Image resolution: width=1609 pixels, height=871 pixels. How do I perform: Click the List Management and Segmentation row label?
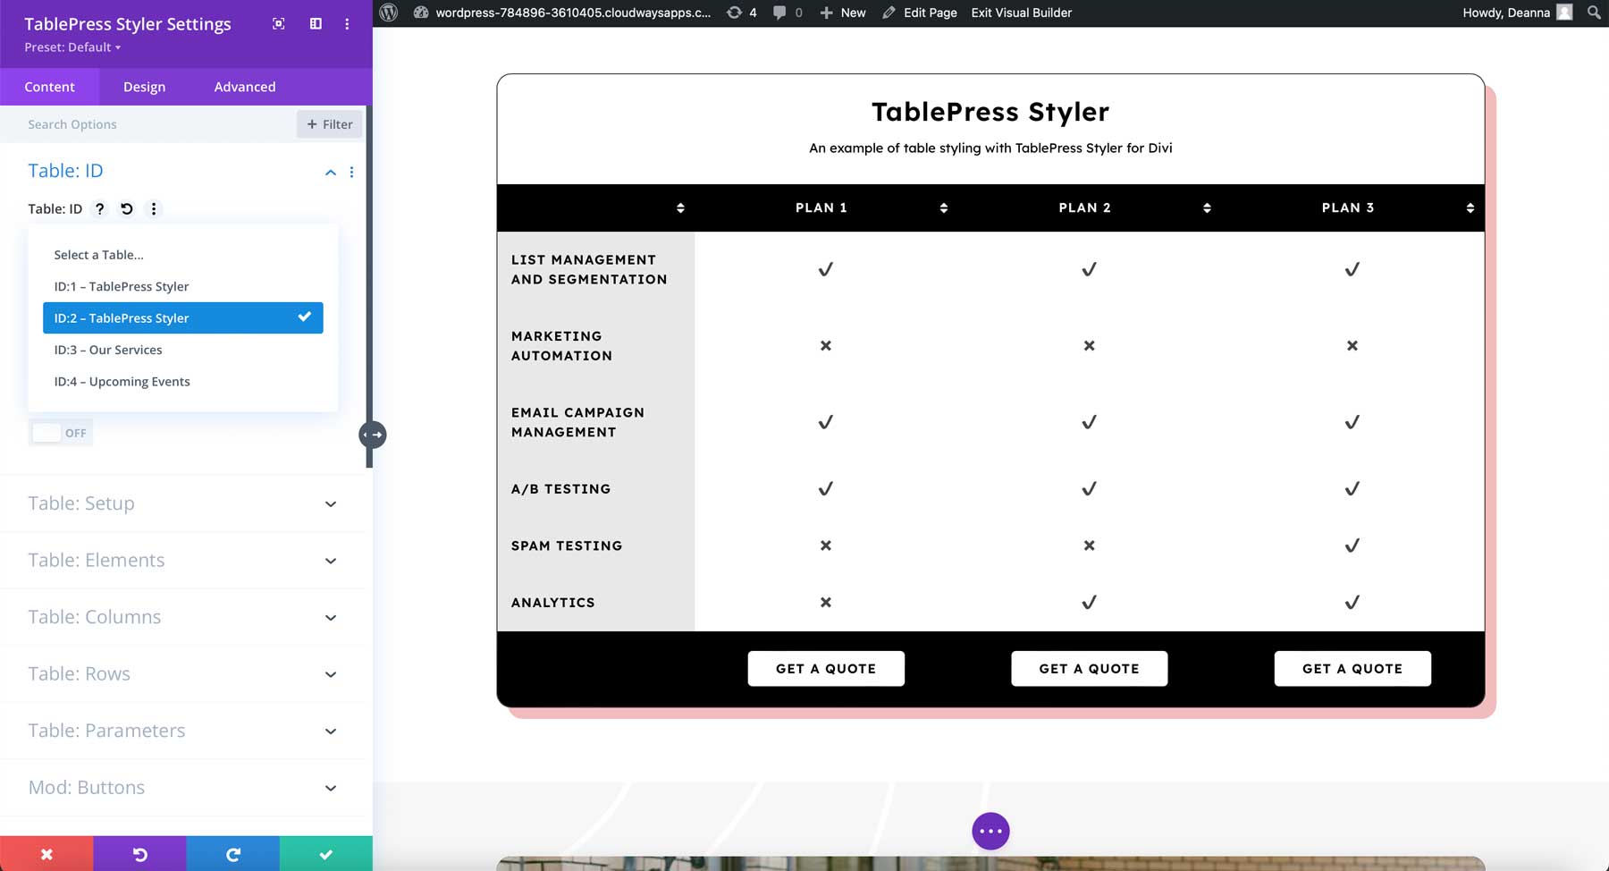coord(589,269)
